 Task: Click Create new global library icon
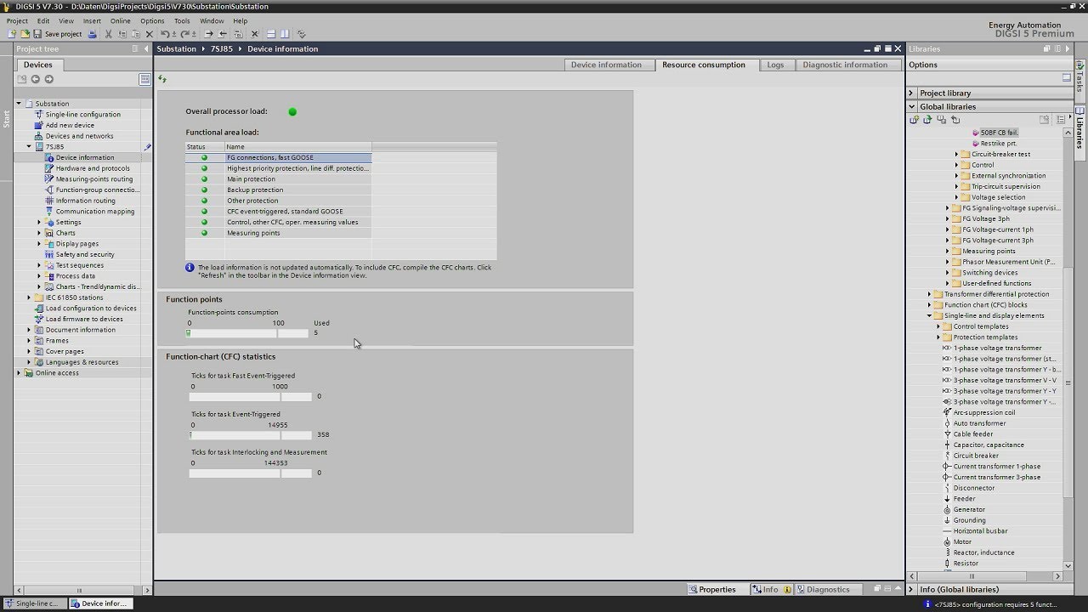coord(914,120)
